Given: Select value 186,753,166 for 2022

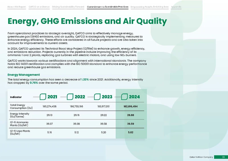Looking at the screenshot, I should [76, 106].
